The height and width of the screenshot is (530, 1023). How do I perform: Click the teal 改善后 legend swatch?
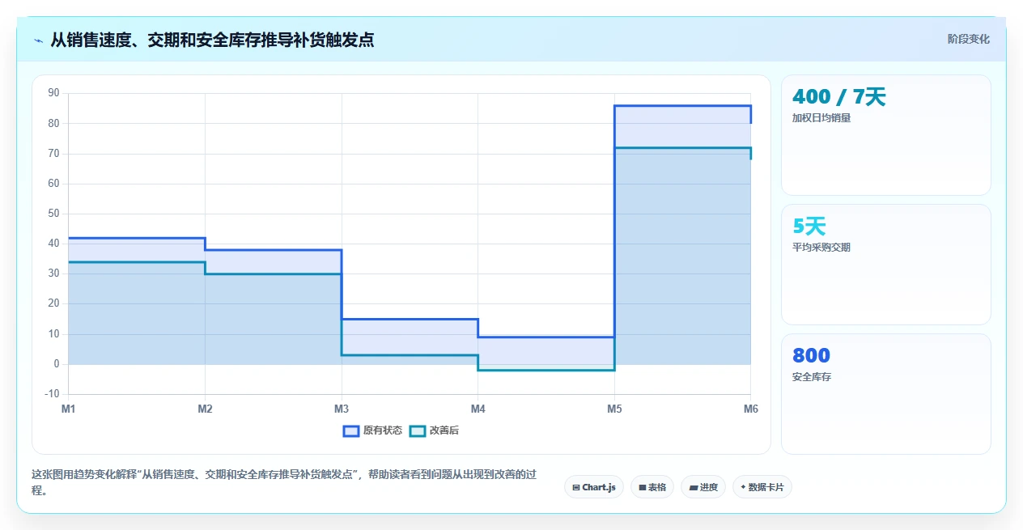(x=418, y=430)
